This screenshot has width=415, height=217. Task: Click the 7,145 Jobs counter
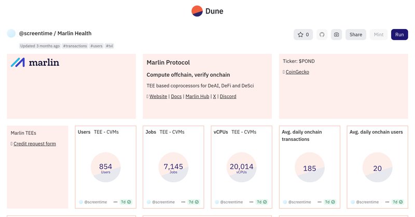coord(173,168)
